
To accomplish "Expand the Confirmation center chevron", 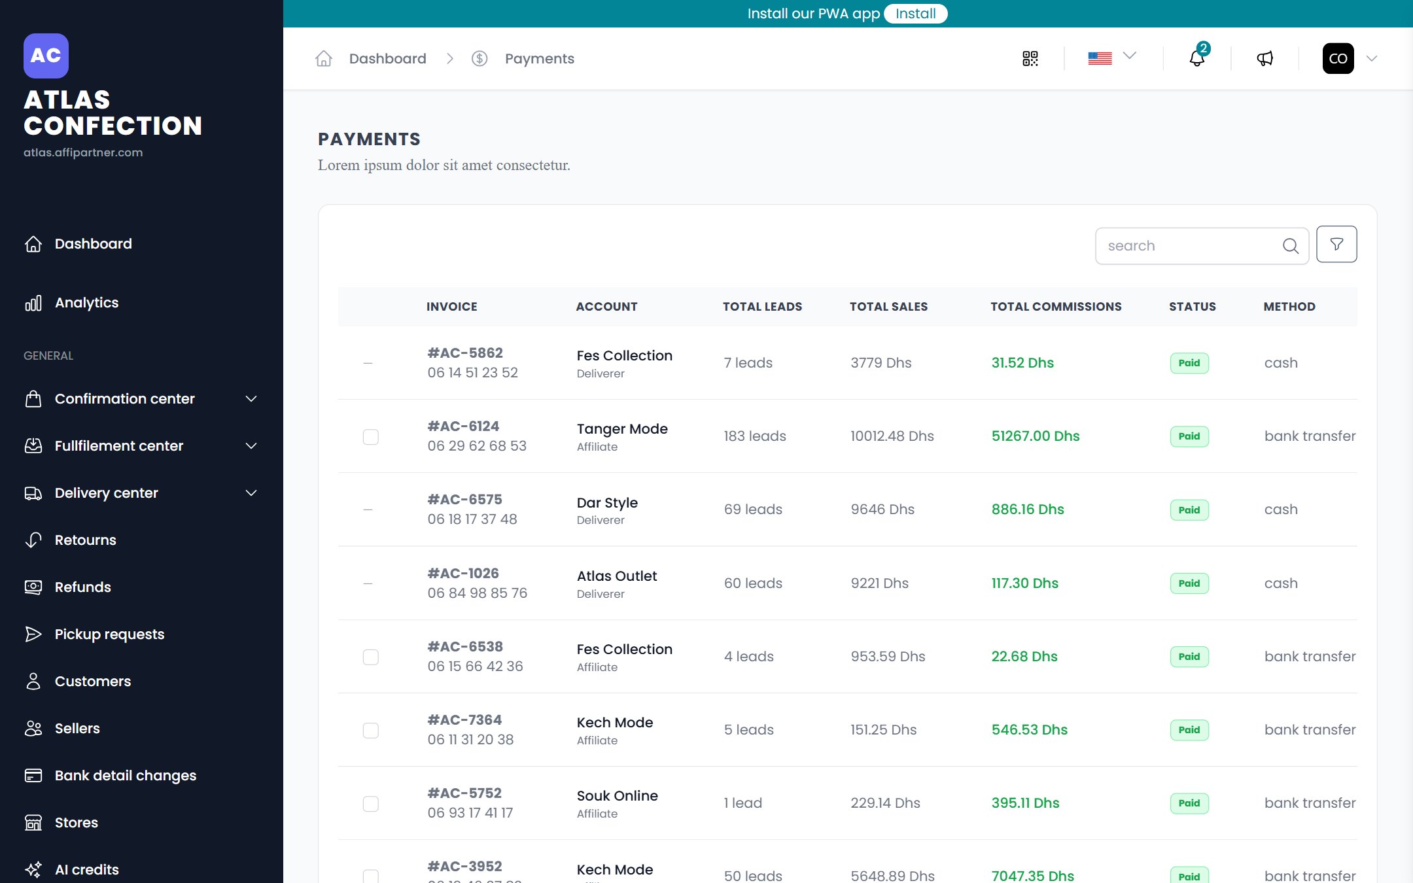I will point(251,399).
